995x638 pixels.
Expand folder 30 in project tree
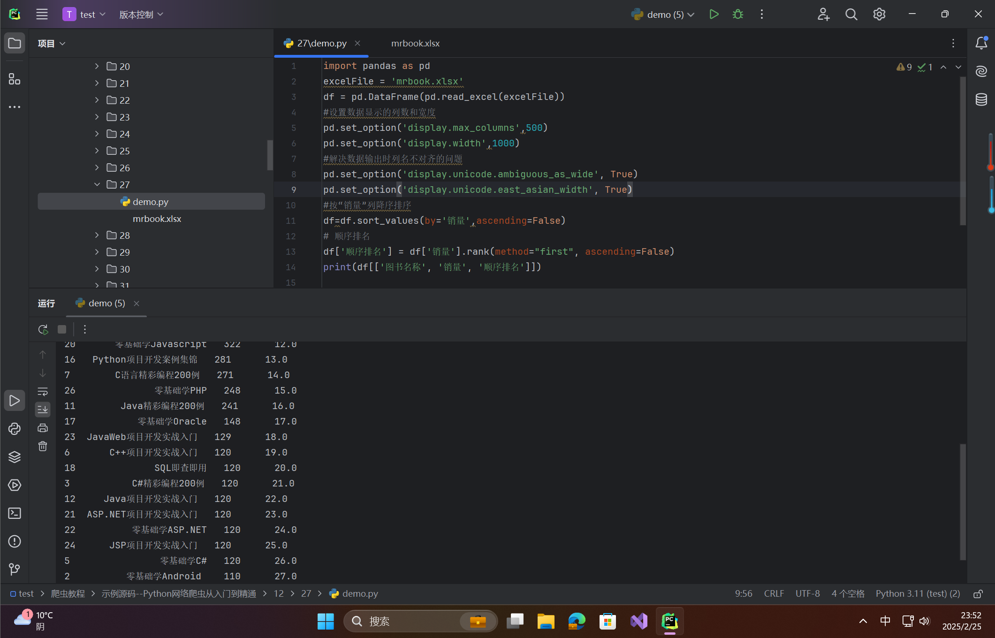(97, 269)
